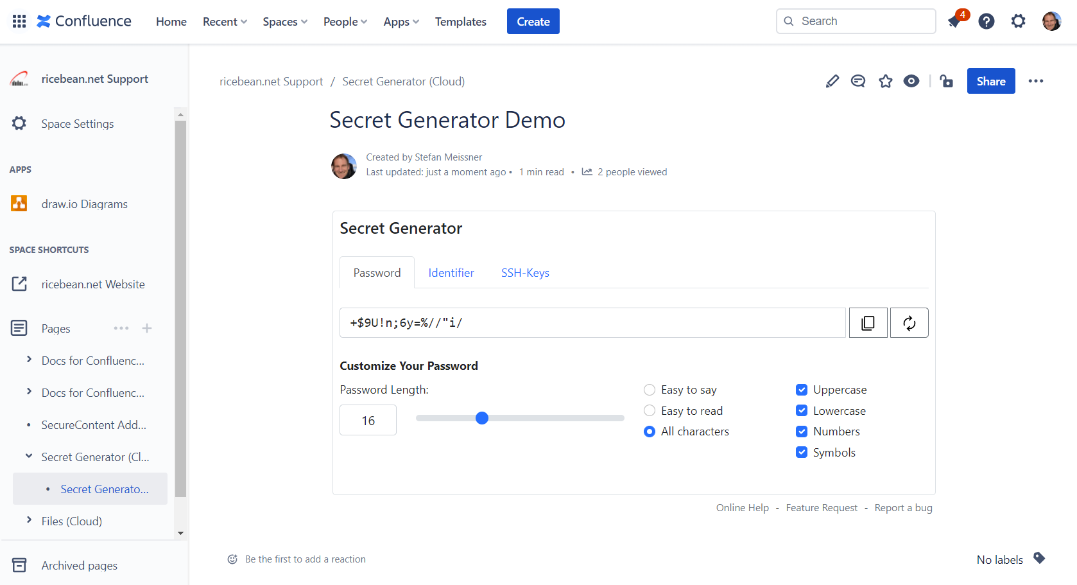Switch to the Password tab
The height and width of the screenshot is (585, 1077).
pyautogui.click(x=377, y=272)
